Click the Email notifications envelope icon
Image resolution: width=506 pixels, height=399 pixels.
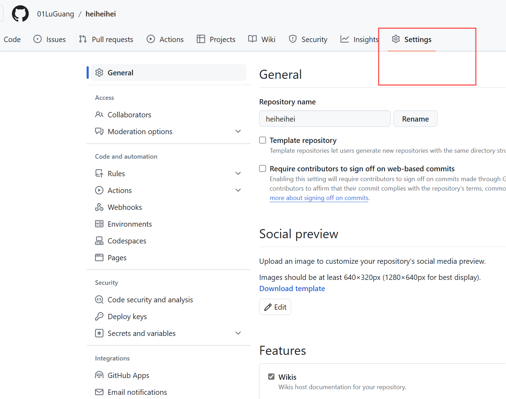click(99, 392)
